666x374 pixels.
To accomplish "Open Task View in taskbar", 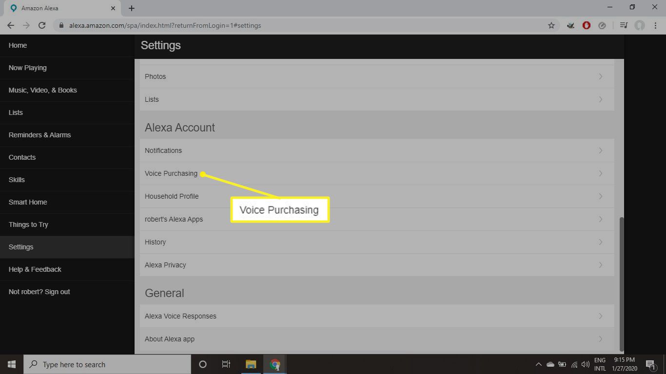I will click(226, 364).
